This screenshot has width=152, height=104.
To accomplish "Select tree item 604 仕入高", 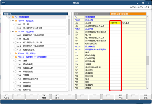I will coord(40,39).
